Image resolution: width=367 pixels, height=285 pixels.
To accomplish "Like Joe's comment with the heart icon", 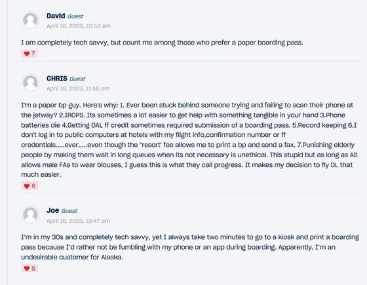I will 27,269.
